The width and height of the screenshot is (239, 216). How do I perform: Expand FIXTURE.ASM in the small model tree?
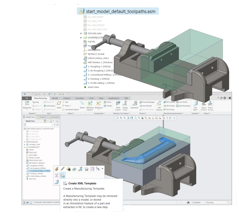25,142
